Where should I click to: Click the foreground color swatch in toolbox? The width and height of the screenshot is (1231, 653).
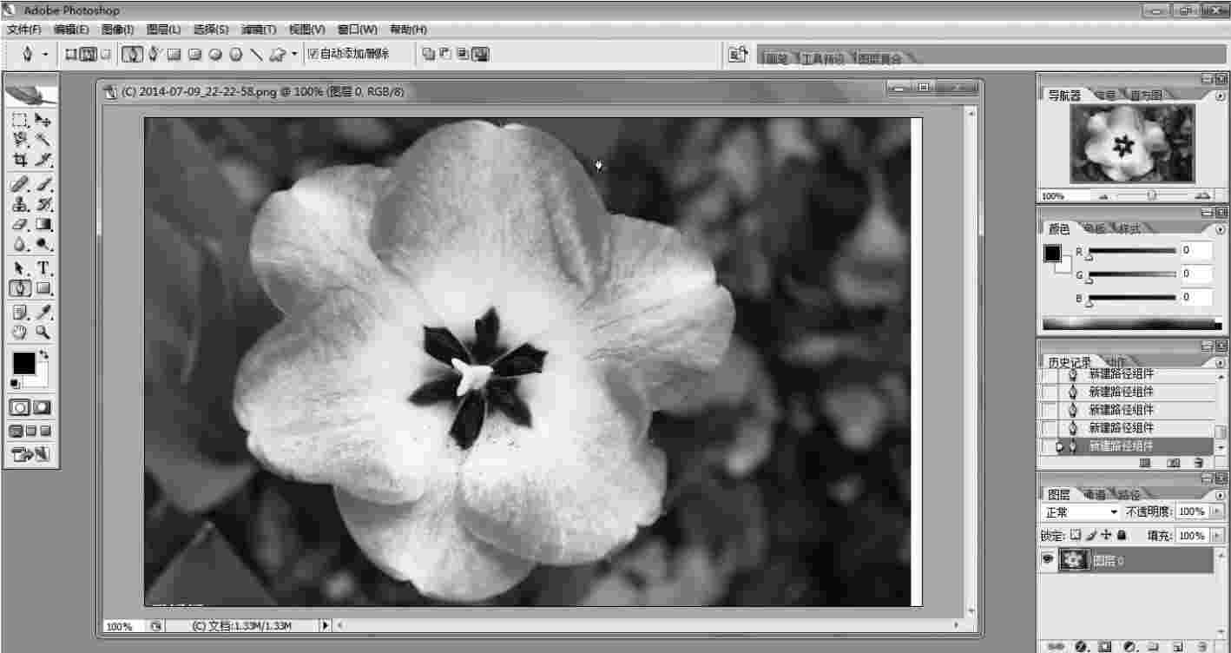(x=23, y=362)
